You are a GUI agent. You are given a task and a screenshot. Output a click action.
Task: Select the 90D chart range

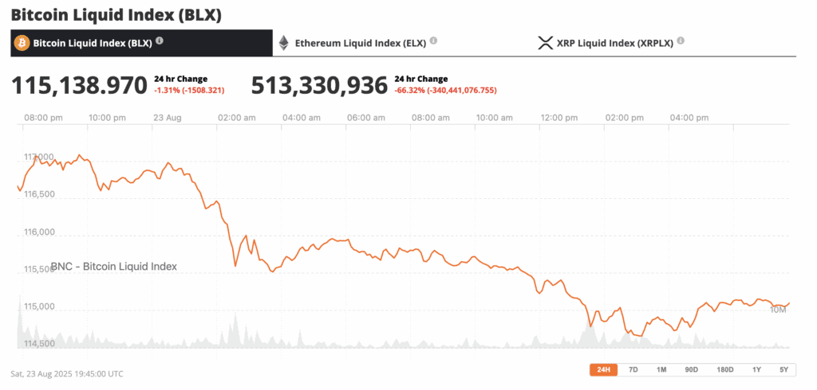click(691, 369)
